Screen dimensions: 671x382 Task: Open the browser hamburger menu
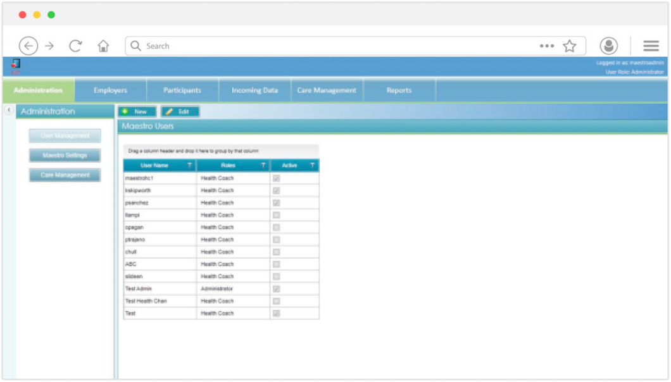651,46
